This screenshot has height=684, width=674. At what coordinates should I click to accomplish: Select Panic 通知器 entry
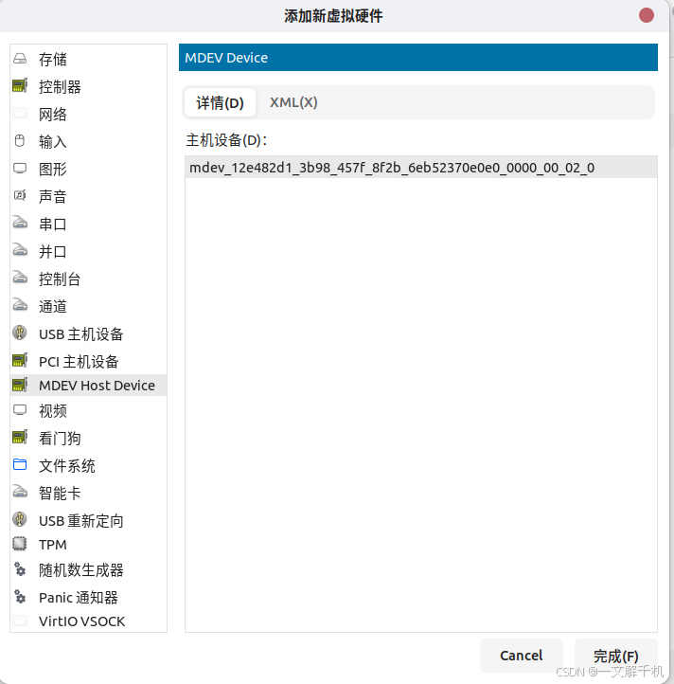pyautogui.click(x=88, y=597)
